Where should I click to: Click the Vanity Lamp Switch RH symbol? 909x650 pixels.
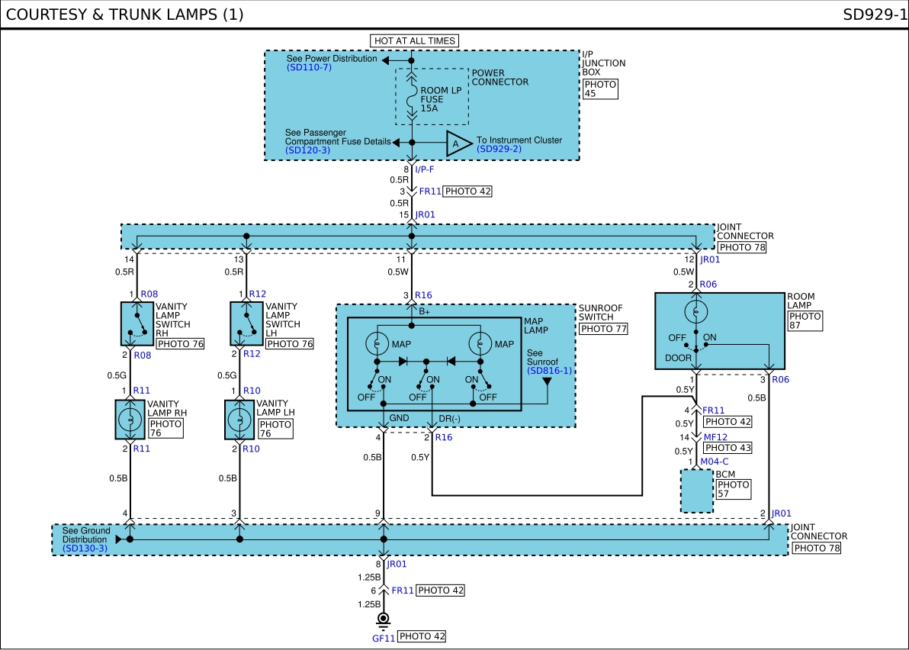click(x=137, y=323)
